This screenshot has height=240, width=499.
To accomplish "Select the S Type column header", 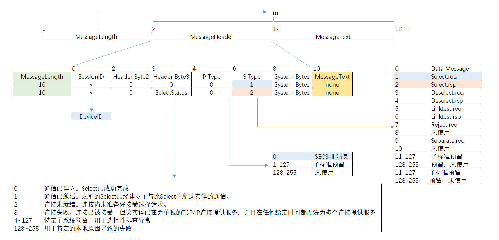I will pyautogui.click(x=251, y=76).
